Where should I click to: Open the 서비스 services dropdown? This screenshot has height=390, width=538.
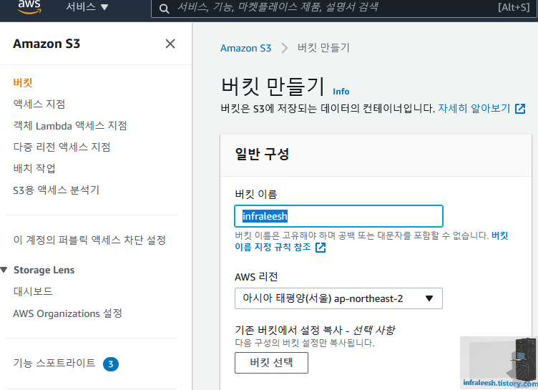[x=87, y=7]
